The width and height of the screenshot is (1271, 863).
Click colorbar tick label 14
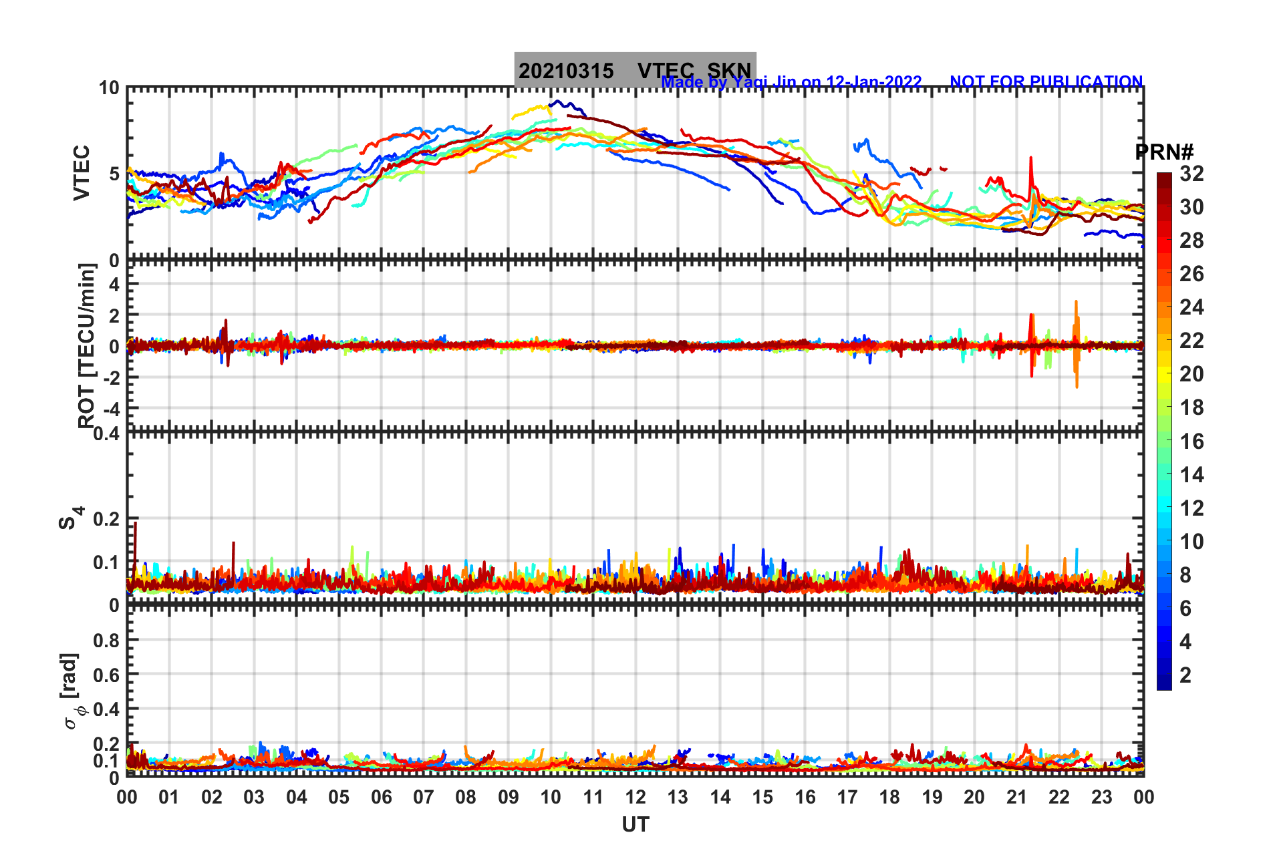(1191, 475)
